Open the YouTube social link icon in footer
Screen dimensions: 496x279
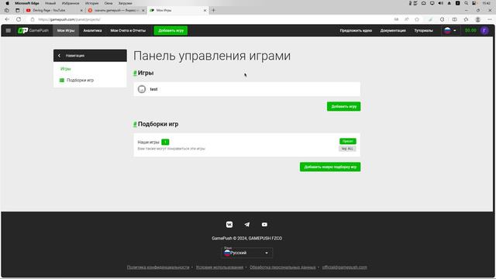pos(264,225)
